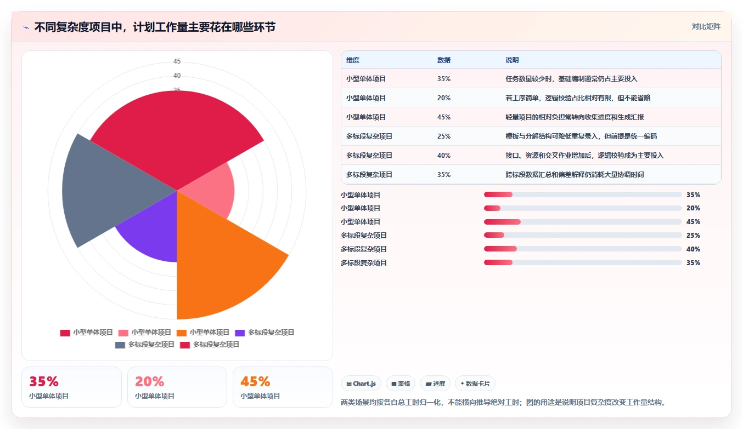
Task: Click the 45% value in the table
Action: (444, 117)
